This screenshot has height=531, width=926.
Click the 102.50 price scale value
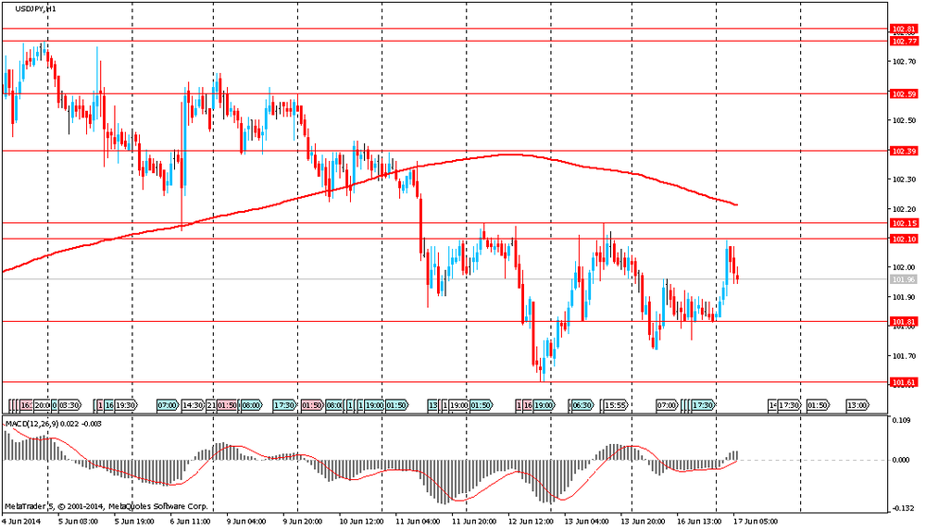pos(904,120)
